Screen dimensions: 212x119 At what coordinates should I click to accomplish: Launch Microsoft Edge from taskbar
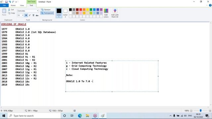[x=80, y=116]
